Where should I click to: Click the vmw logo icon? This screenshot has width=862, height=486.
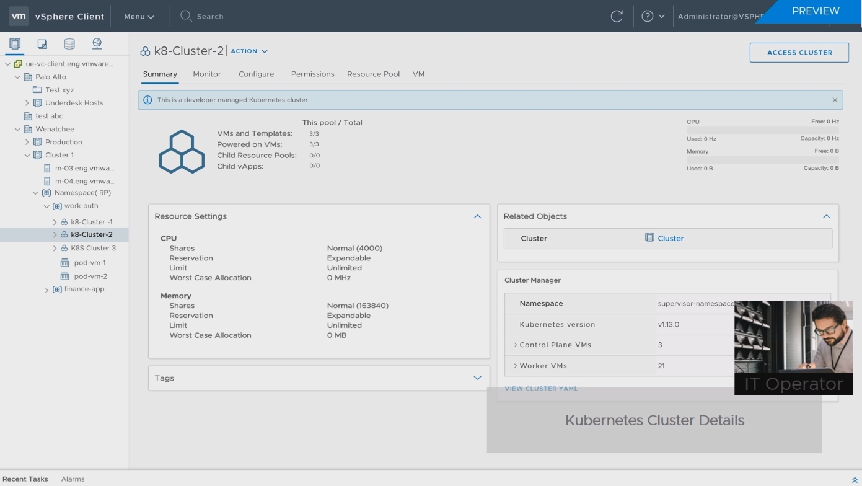(19, 16)
